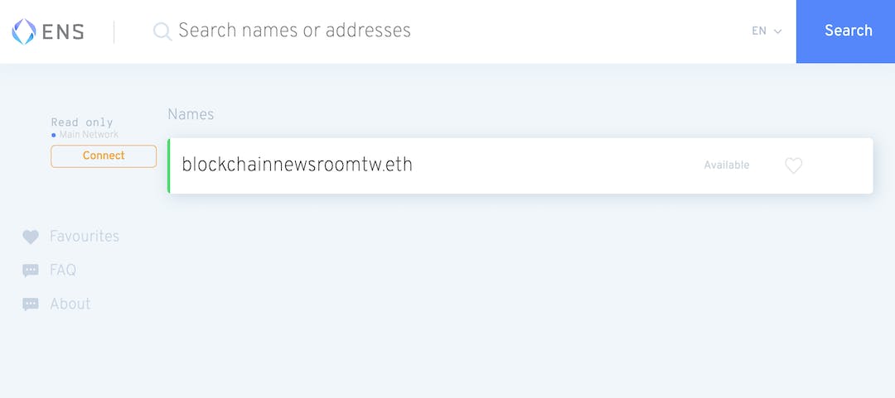Click the Read only status text
895x398 pixels.
click(82, 122)
